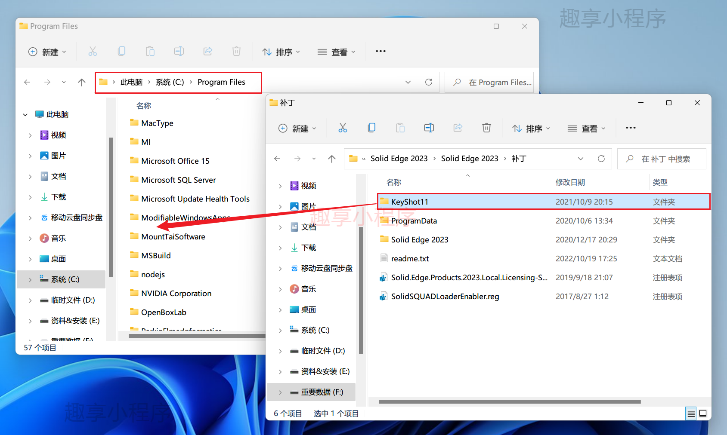
Task: Click the Rename icon in the 补丁 window toolbar
Action: (429, 128)
